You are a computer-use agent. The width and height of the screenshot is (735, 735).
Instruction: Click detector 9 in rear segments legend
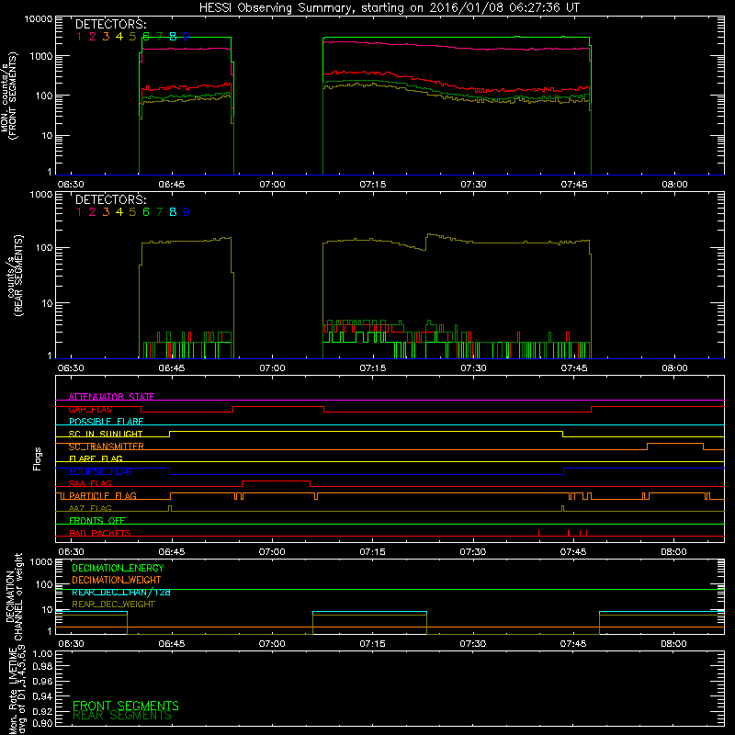187,212
